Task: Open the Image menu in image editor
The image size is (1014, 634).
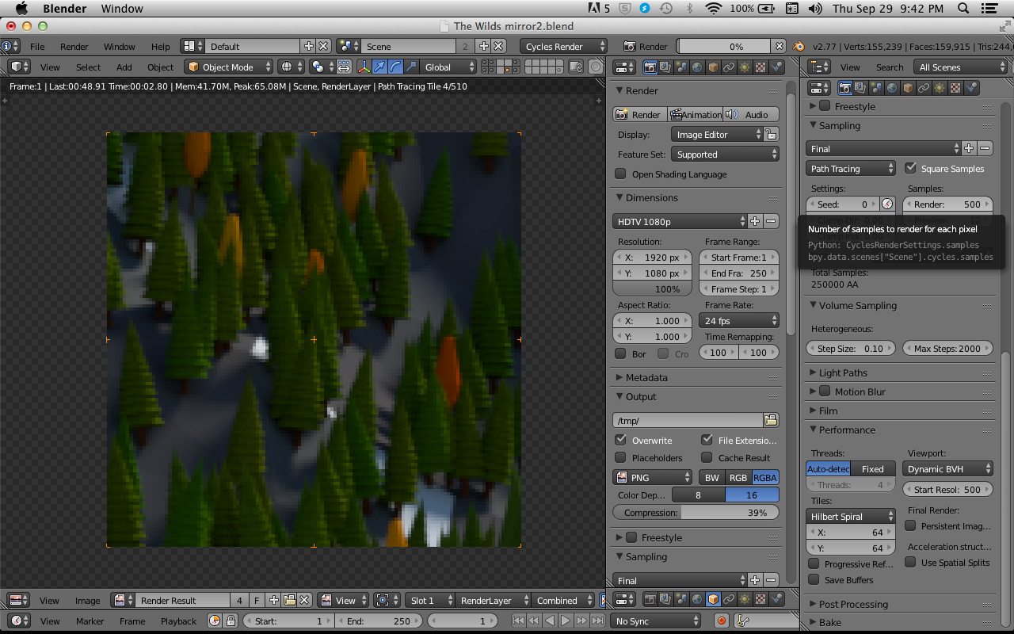Action: pos(88,601)
